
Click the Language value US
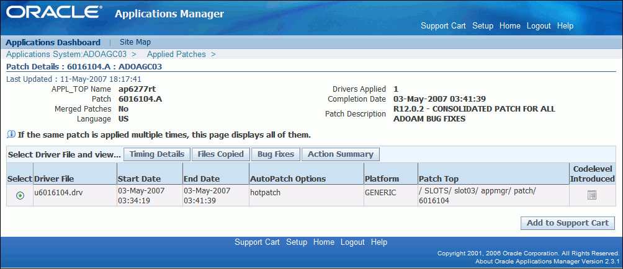tap(123, 118)
